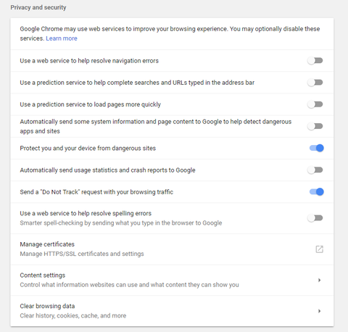Open Clear browsing data row title

[x=47, y=306]
